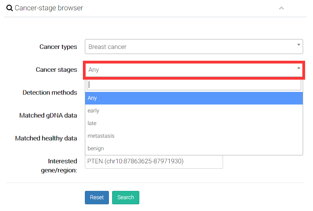Click the Cancer-stage browser panel title

click(49, 8)
